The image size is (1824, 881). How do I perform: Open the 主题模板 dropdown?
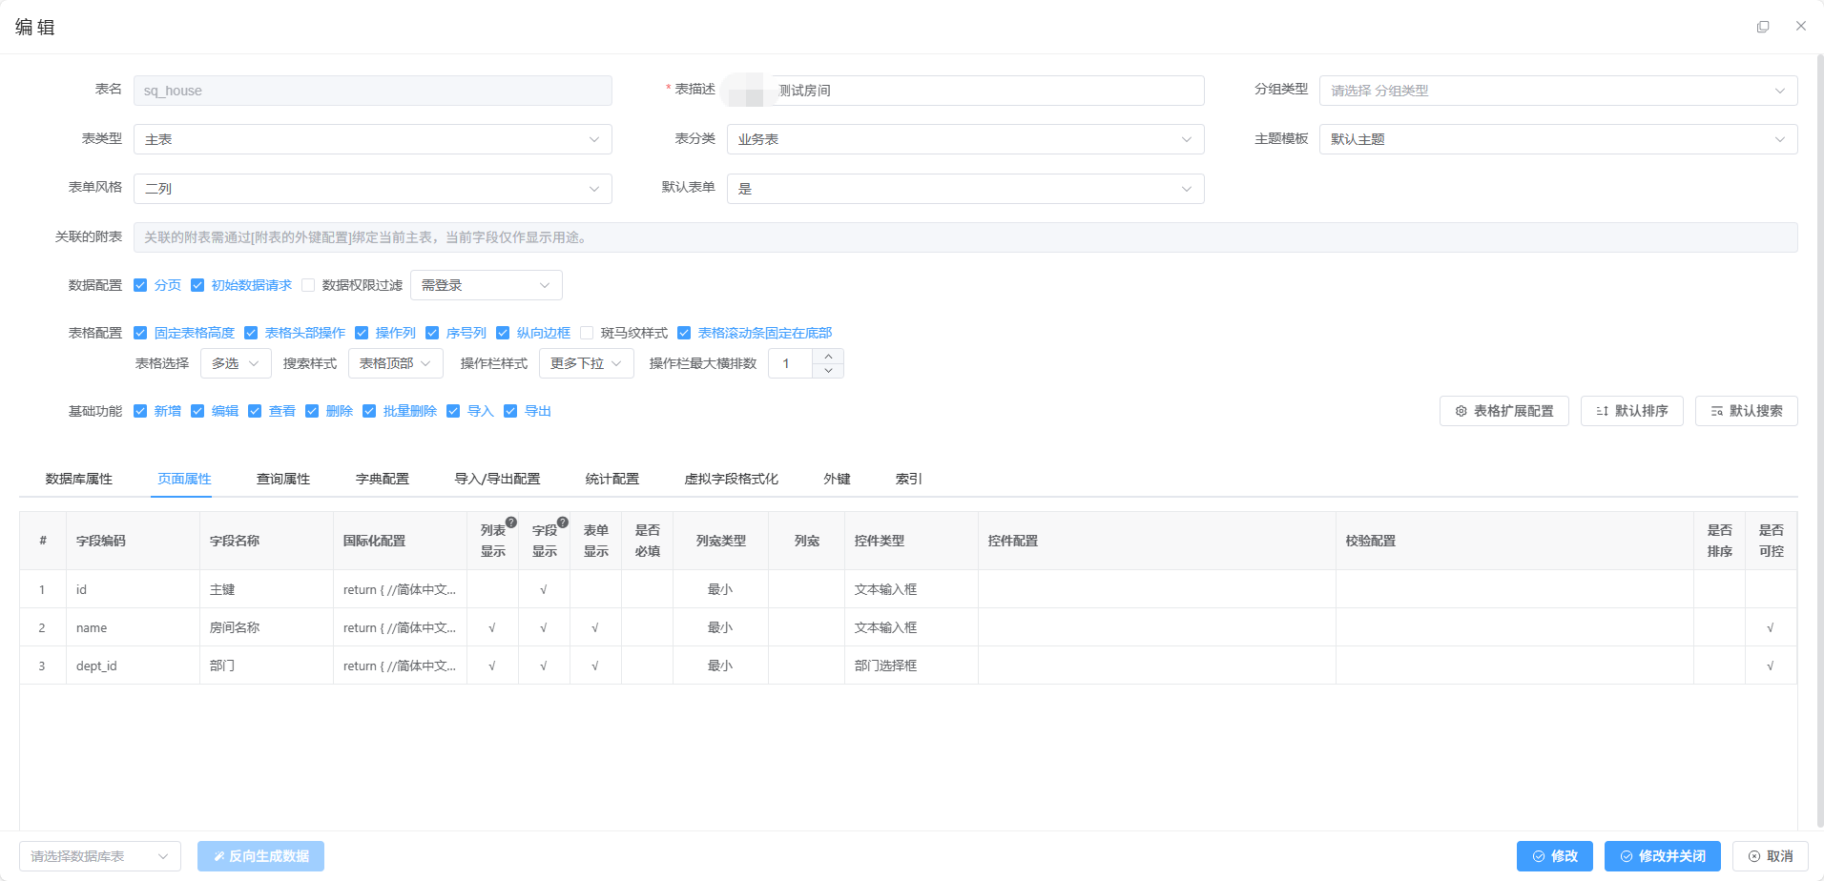(x=1559, y=139)
